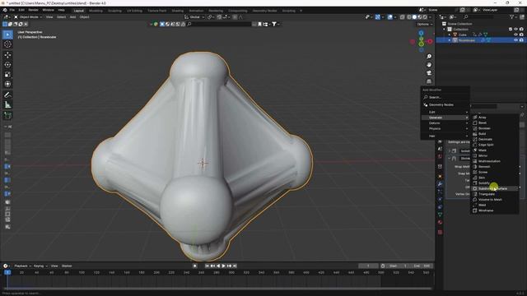Click the Blender logo menu icon
527x296 pixels.
coord(5,10)
